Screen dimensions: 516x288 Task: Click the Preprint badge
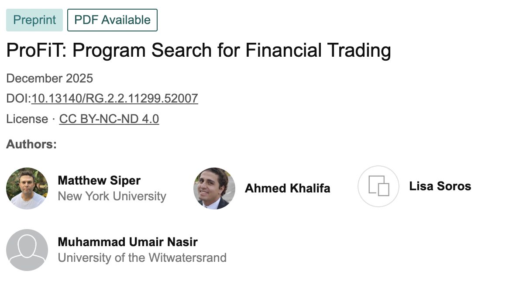click(x=34, y=20)
